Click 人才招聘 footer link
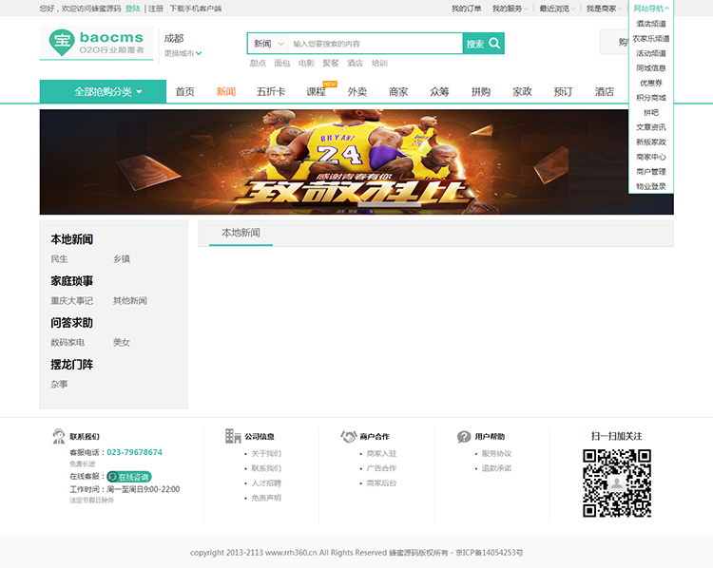This screenshot has height=568, width=713. [266, 483]
